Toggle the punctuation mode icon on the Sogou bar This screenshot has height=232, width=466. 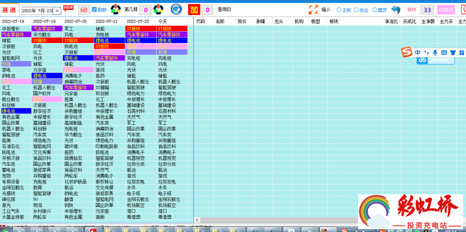pos(426,52)
